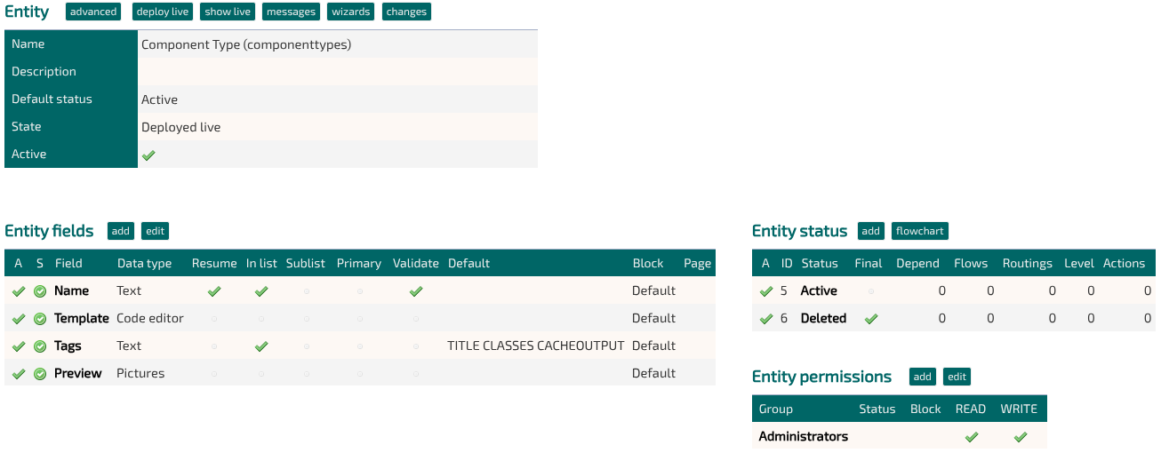The width and height of the screenshot is (1161, 453).
Task: Click status ID 6 cell
Action: (784, 318)
